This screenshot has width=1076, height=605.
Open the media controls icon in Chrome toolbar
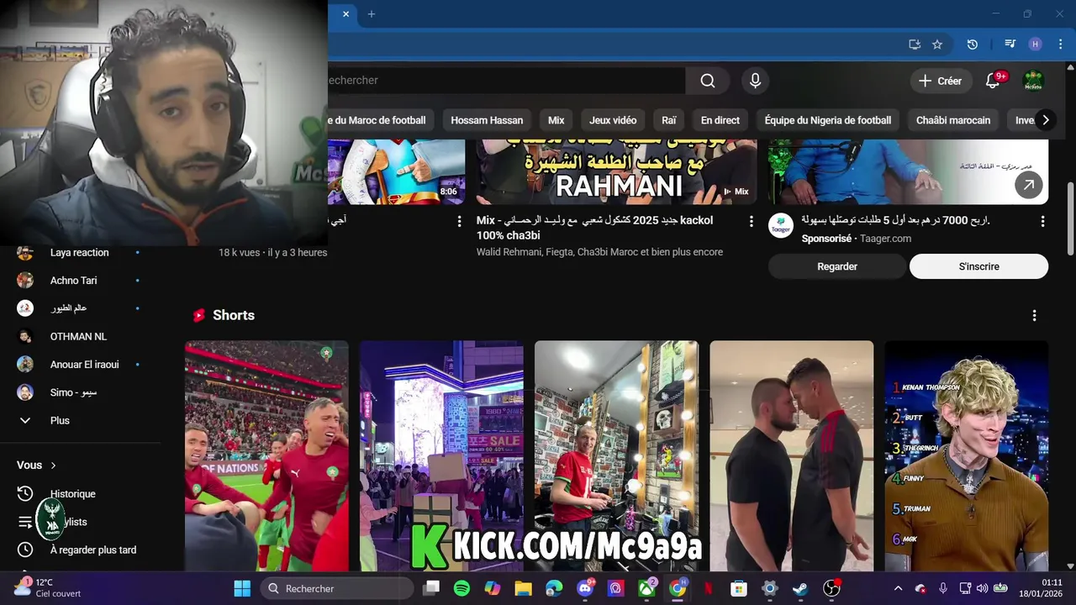(x=1010, y=45)
